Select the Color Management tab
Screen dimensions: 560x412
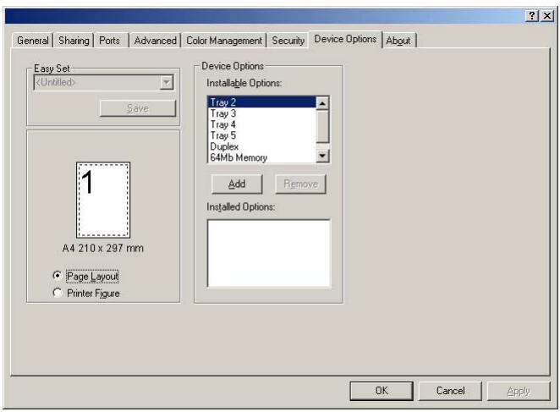pyautogui.click(x=224, y=41)
